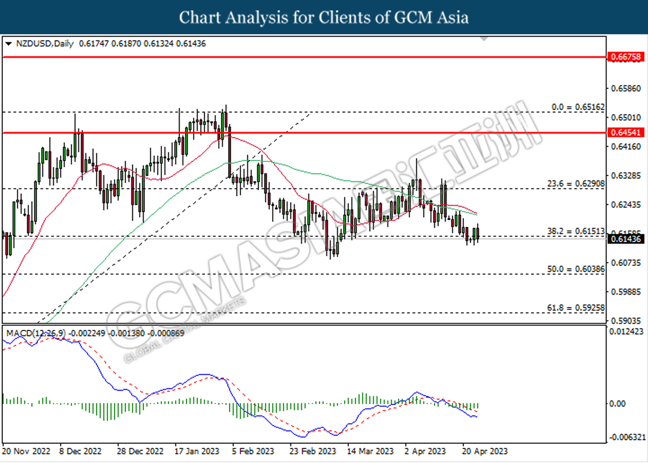Screen dimensions: 648x463
Task: Click the MACD axis value -0.006321
Action: click(627, 437)
